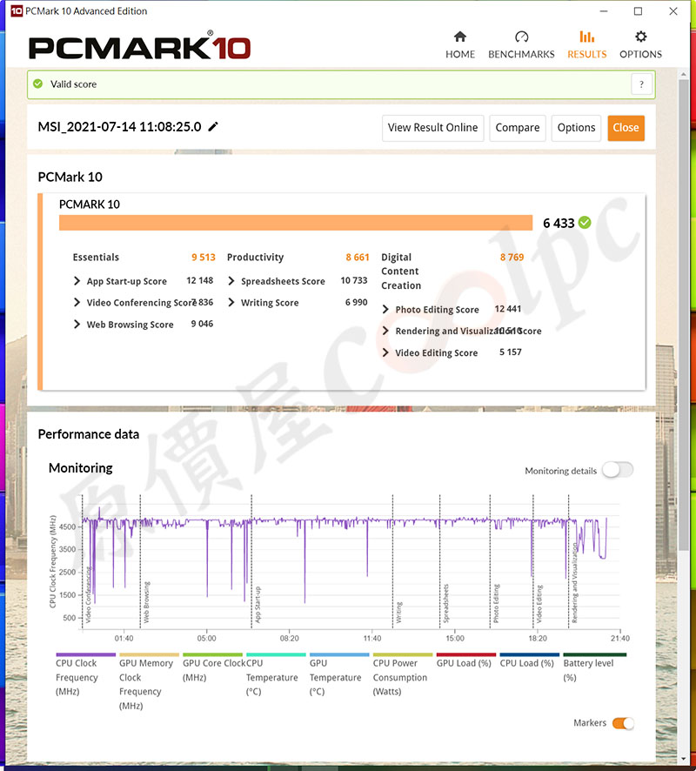Click the Results bar chart icon
This screenshot has height=771, width=696.
tap(587, 37)
